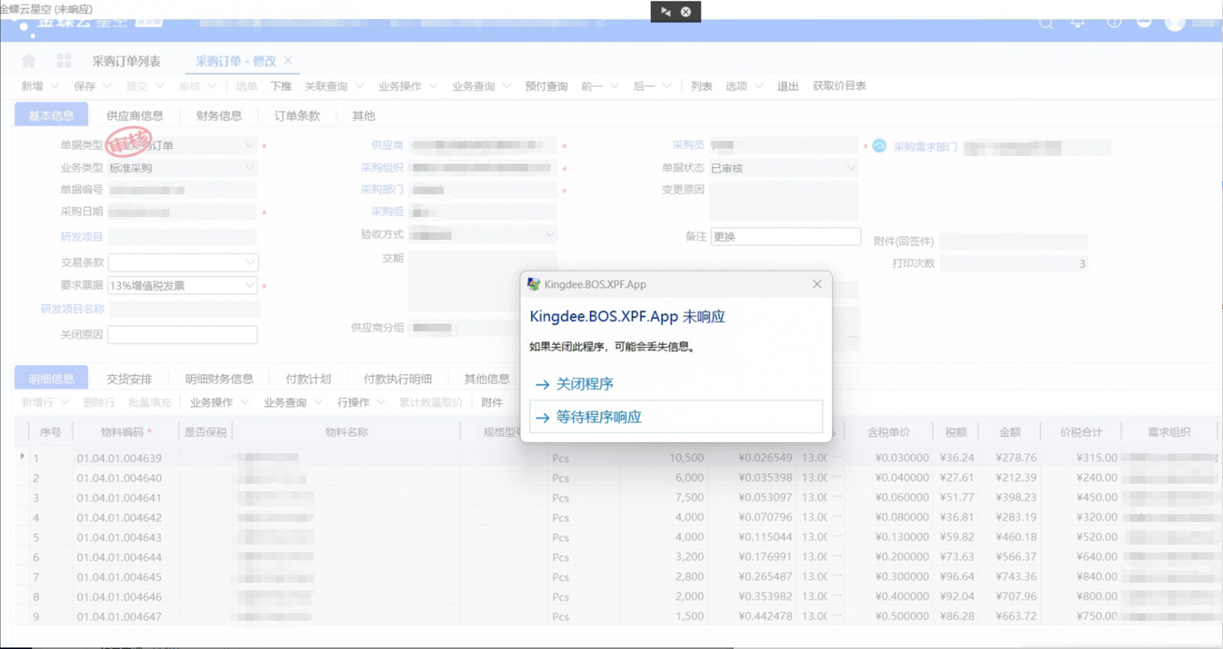
Task: Click 行操作 in the detail toolbar
Action: (353, 402)
